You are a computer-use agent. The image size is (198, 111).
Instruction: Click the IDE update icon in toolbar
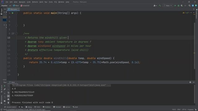coord(193,6)
